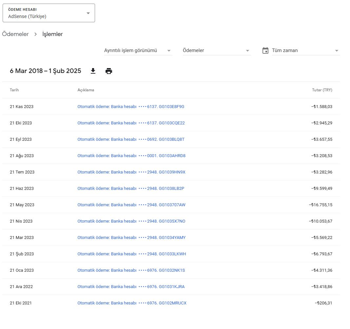Select date cell 21 Nis 2023
The image size is (350, 329).
[x=21, y=221]
